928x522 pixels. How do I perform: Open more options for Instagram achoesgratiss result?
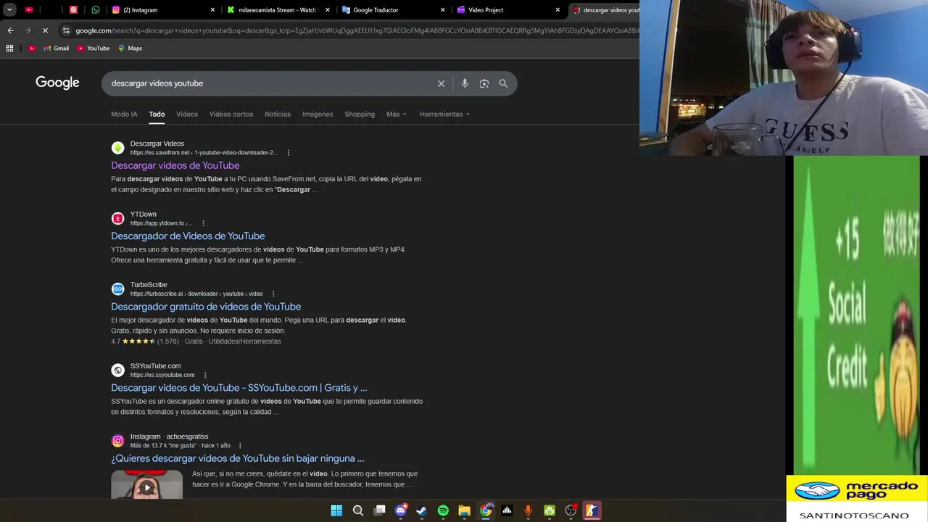pos(240,445)
